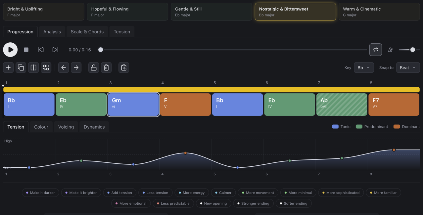Screen dimensions: 423x215
Task: Add a new chord with plus icon
Action: [x=8, y=67]
